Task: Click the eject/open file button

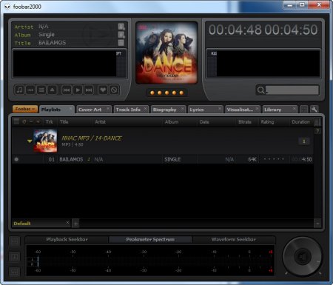Action: click(52, 90)
